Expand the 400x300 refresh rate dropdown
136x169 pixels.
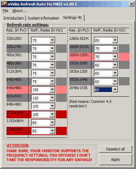point(52,57)
